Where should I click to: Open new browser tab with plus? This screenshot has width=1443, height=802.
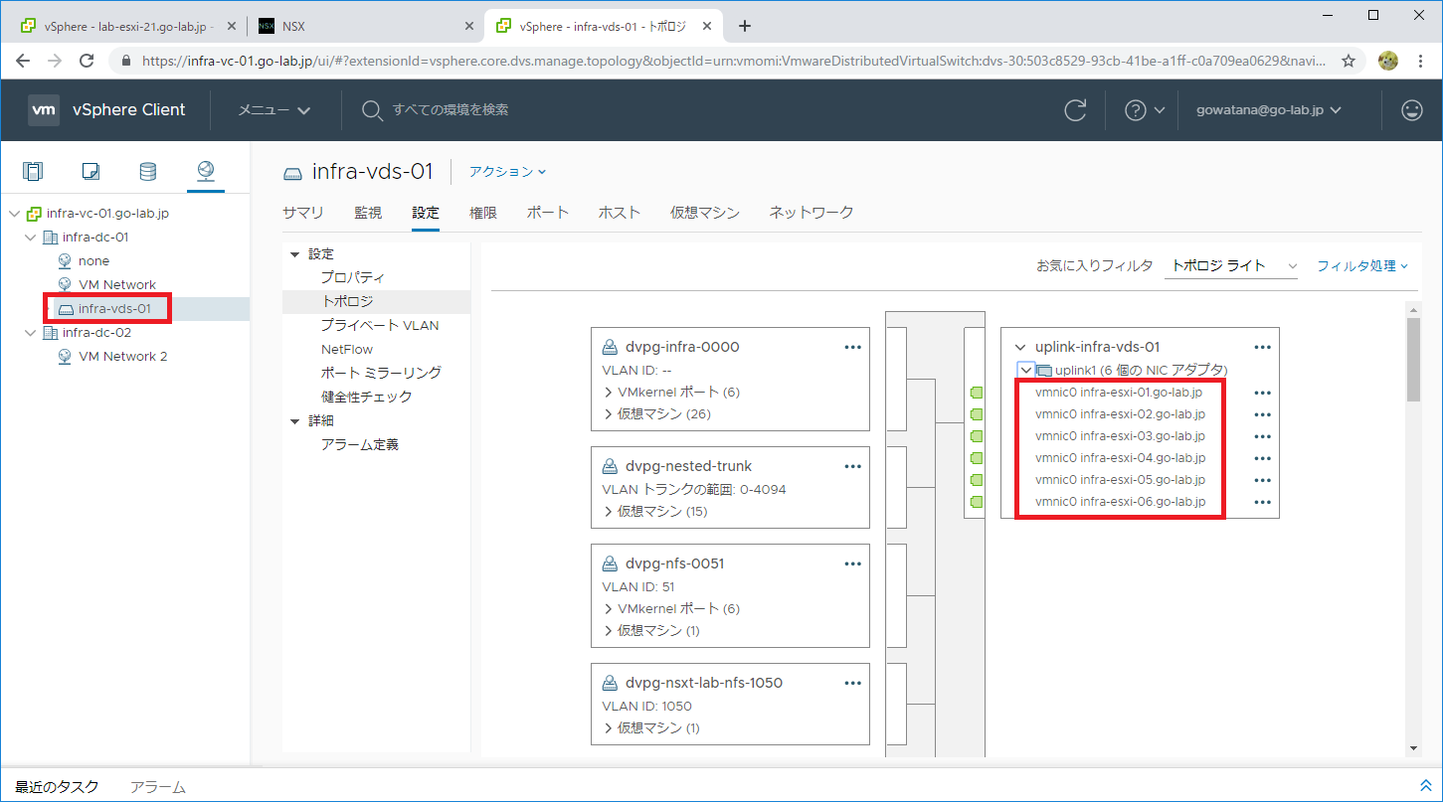coord(744,26)
